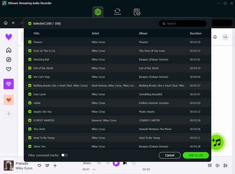Uncheck Nothing Breaks Like a Heart checkbox
235x174 pixels.
click(x=30, y=85)
